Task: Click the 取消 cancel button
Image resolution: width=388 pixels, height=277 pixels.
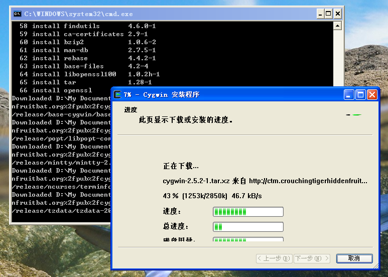Action: (354, 258)
